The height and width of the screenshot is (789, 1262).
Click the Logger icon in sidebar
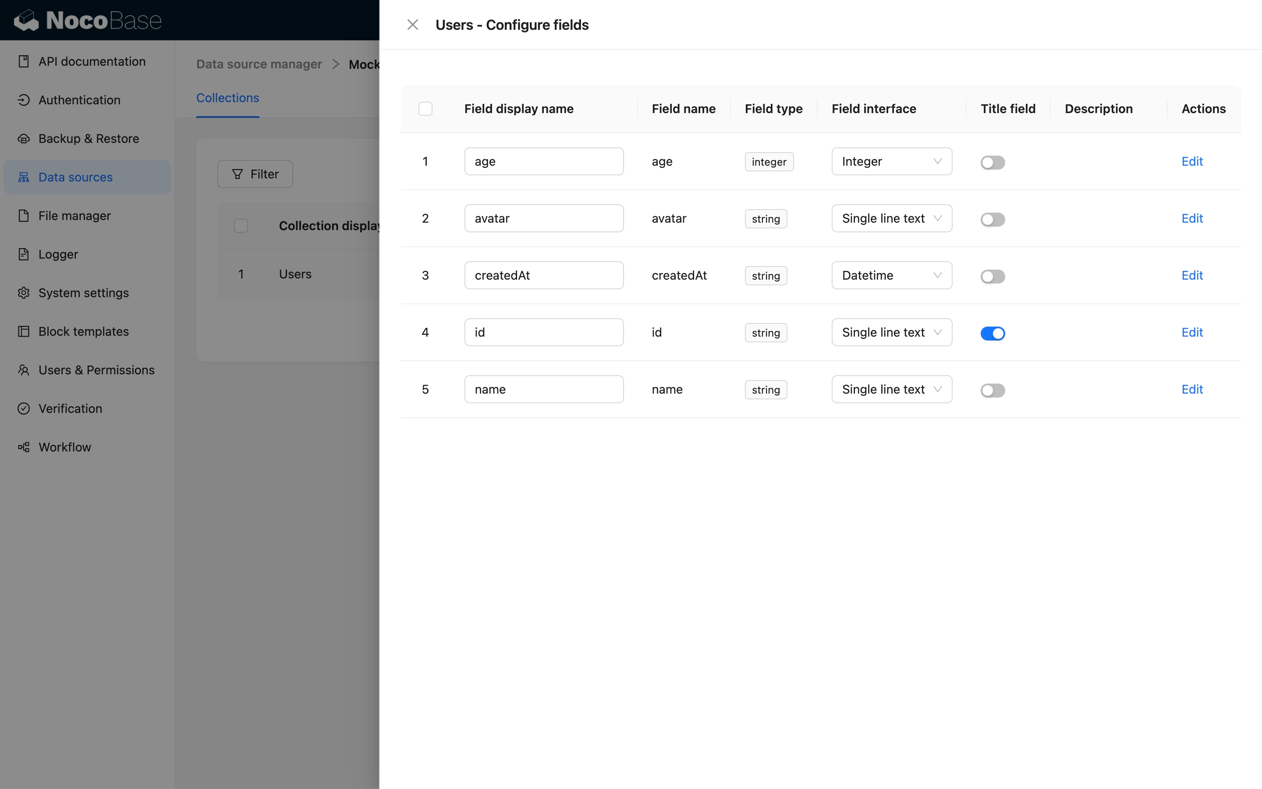tap(24, 254)
